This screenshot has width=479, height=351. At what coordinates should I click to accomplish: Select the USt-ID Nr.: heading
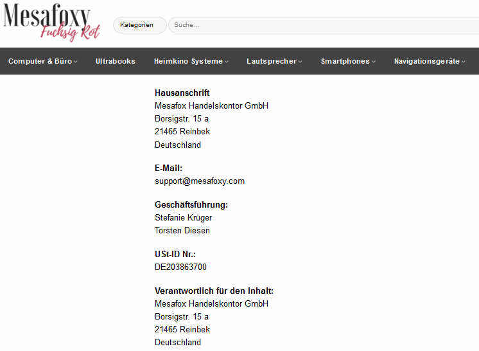pos(175,255)
